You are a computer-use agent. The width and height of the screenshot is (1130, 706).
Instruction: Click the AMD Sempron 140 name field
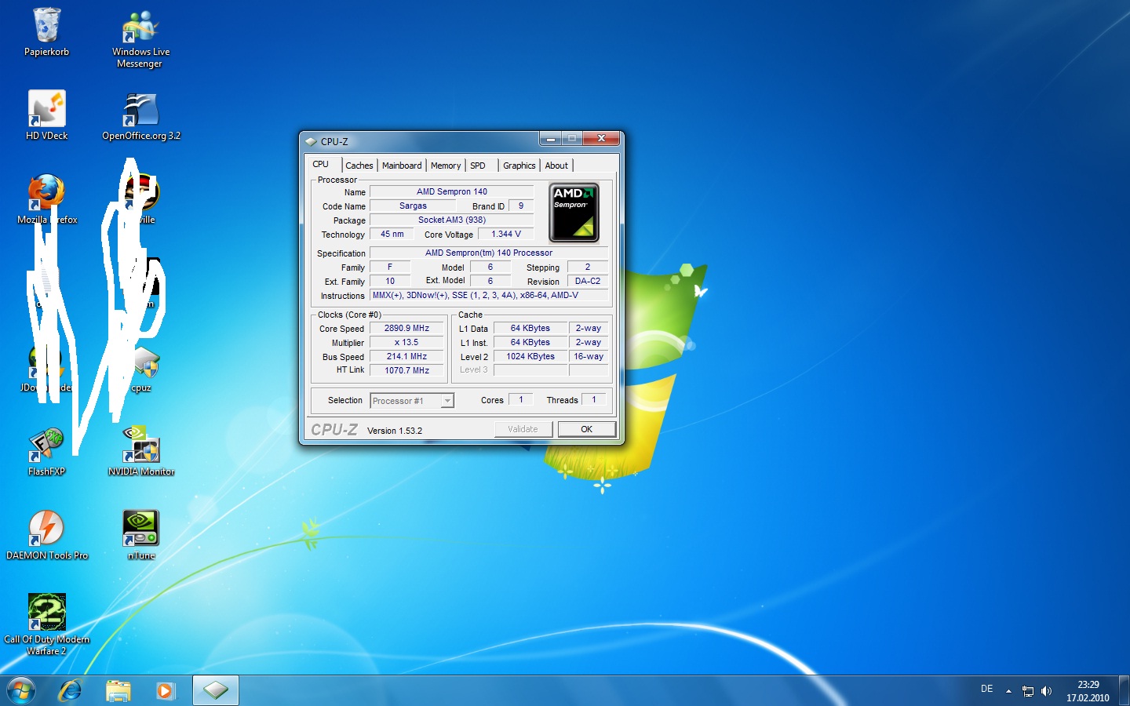click(452, 191)
